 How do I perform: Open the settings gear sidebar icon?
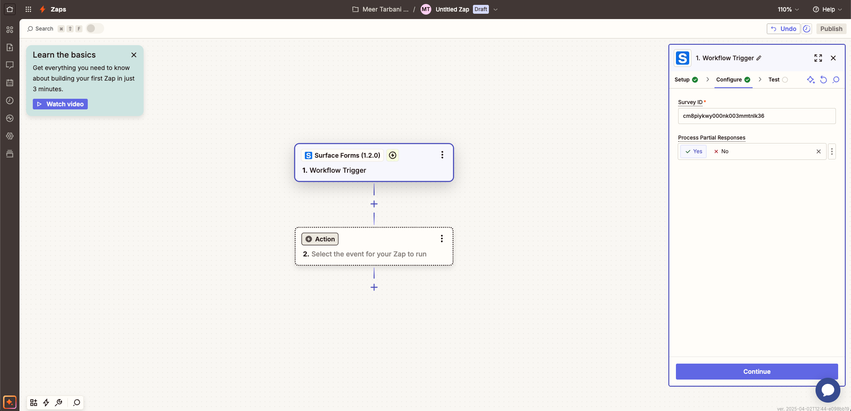coord(10,136)
